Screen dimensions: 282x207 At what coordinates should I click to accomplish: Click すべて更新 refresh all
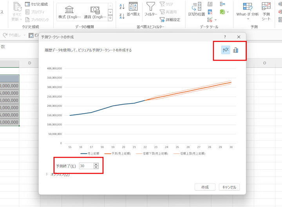point(17,11)
